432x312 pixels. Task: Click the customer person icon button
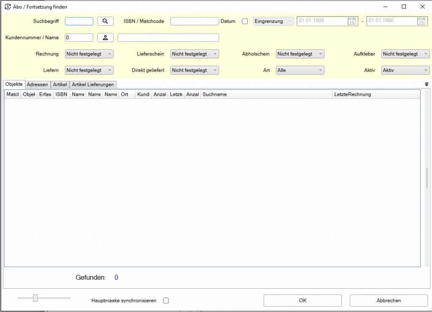[x=105, y=38]
